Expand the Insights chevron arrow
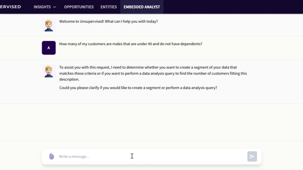 (54, 7)
